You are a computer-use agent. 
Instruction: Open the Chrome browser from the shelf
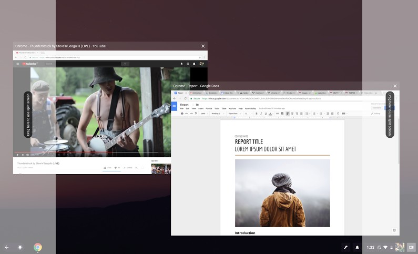pyautogui.click(x=37, y=247)
